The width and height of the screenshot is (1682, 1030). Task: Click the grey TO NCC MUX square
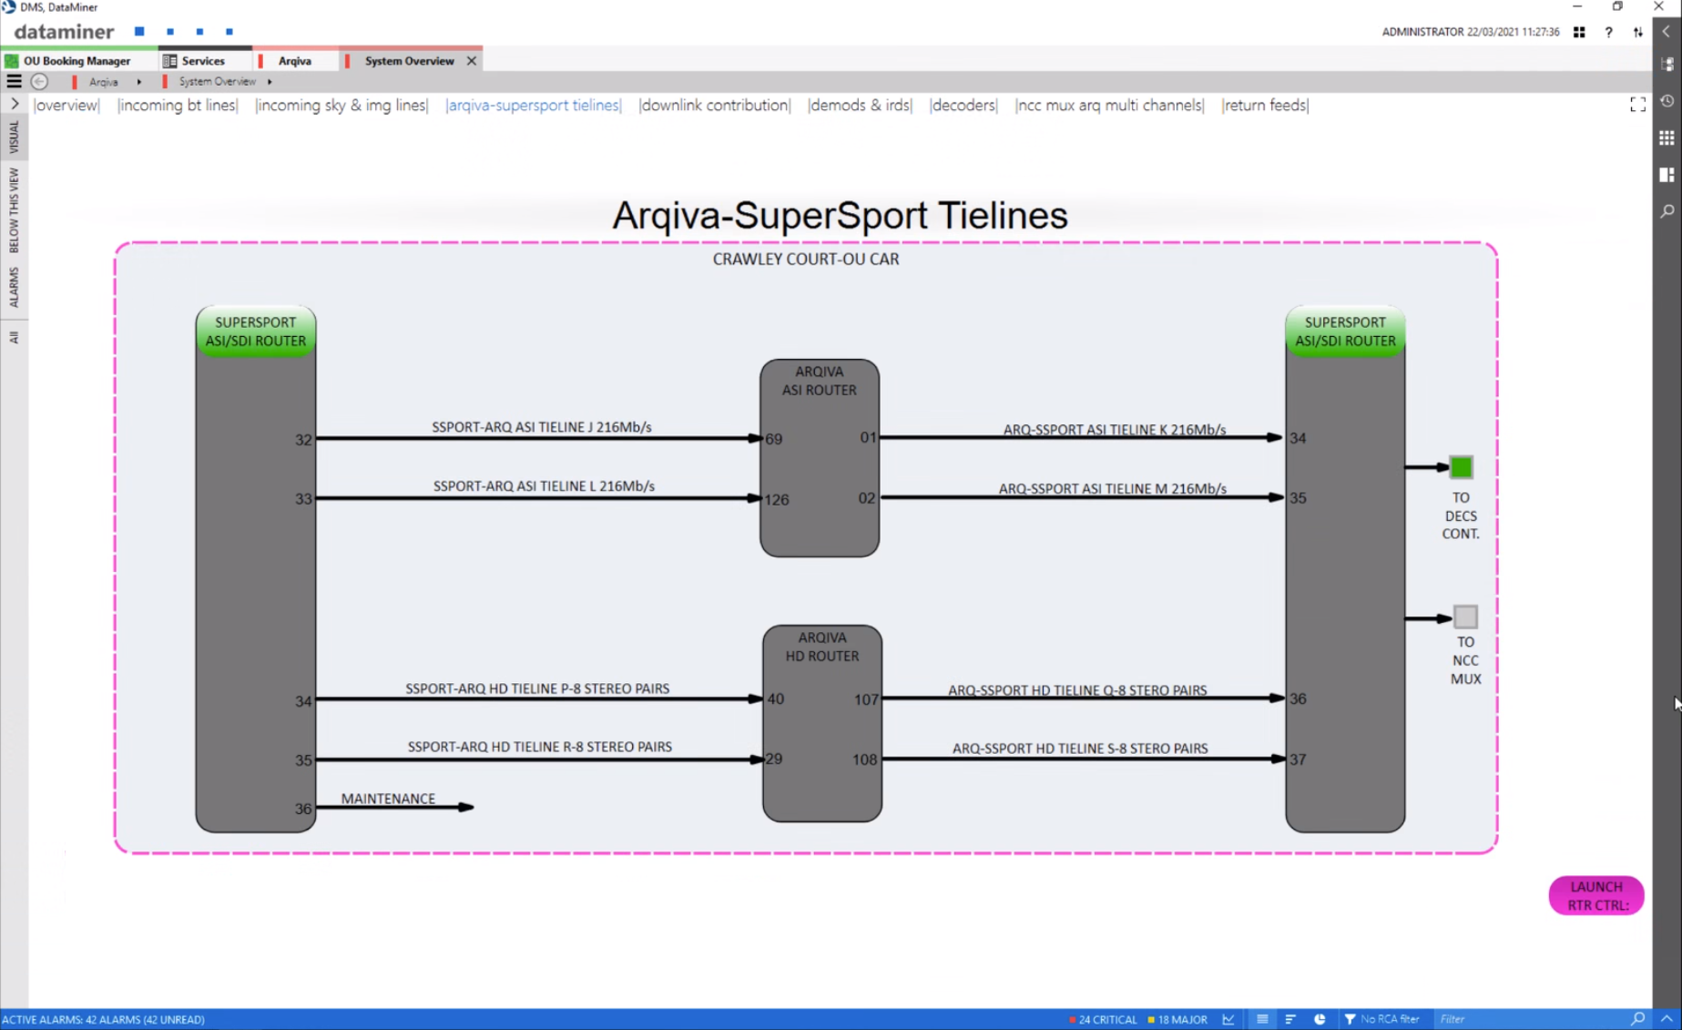[1465, 617]
